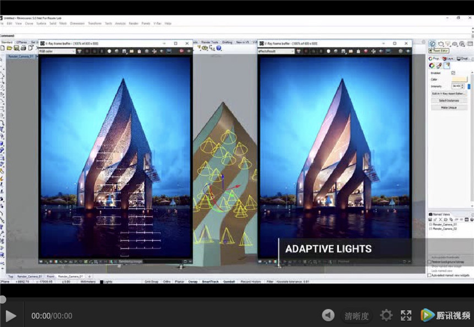Toggle Restore background bitmap checkbox
This screenshot has height=327, width=474.
430,261
